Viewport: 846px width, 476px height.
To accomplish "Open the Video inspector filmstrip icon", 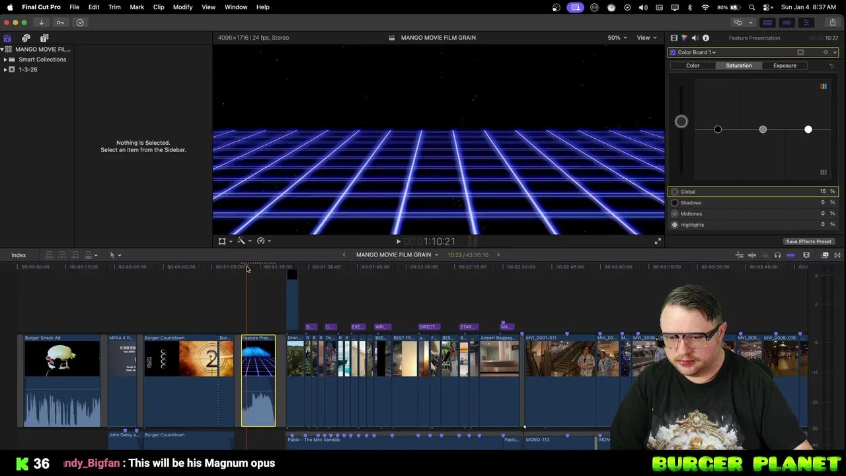I will pyautogui.click(x=673, y=38).
